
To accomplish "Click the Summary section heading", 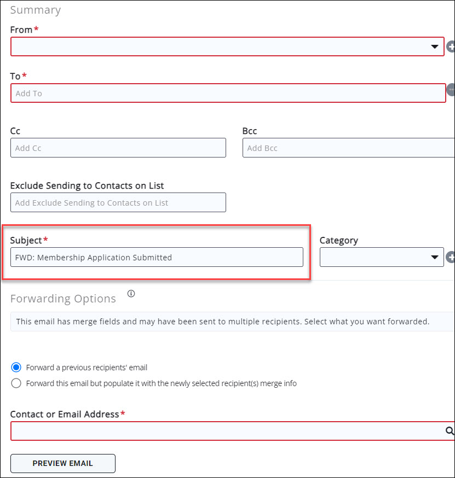I will (x=36, y=10).
